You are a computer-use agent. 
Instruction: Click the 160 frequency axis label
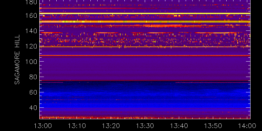(x=31, y=15)
